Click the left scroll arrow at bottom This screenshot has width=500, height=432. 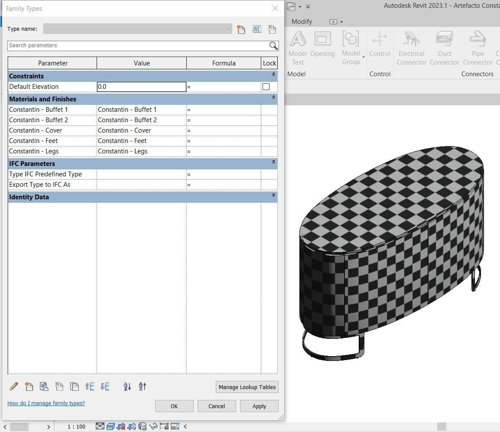[5, 426]
